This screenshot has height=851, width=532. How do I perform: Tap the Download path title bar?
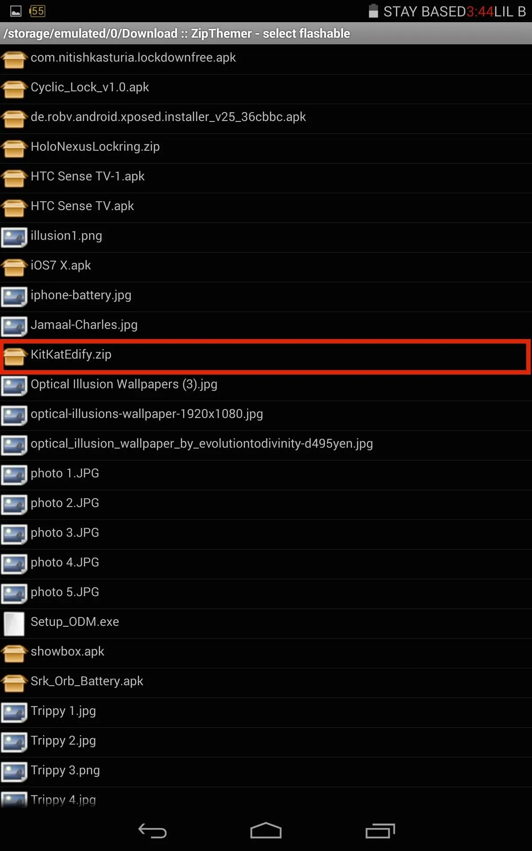266,33
